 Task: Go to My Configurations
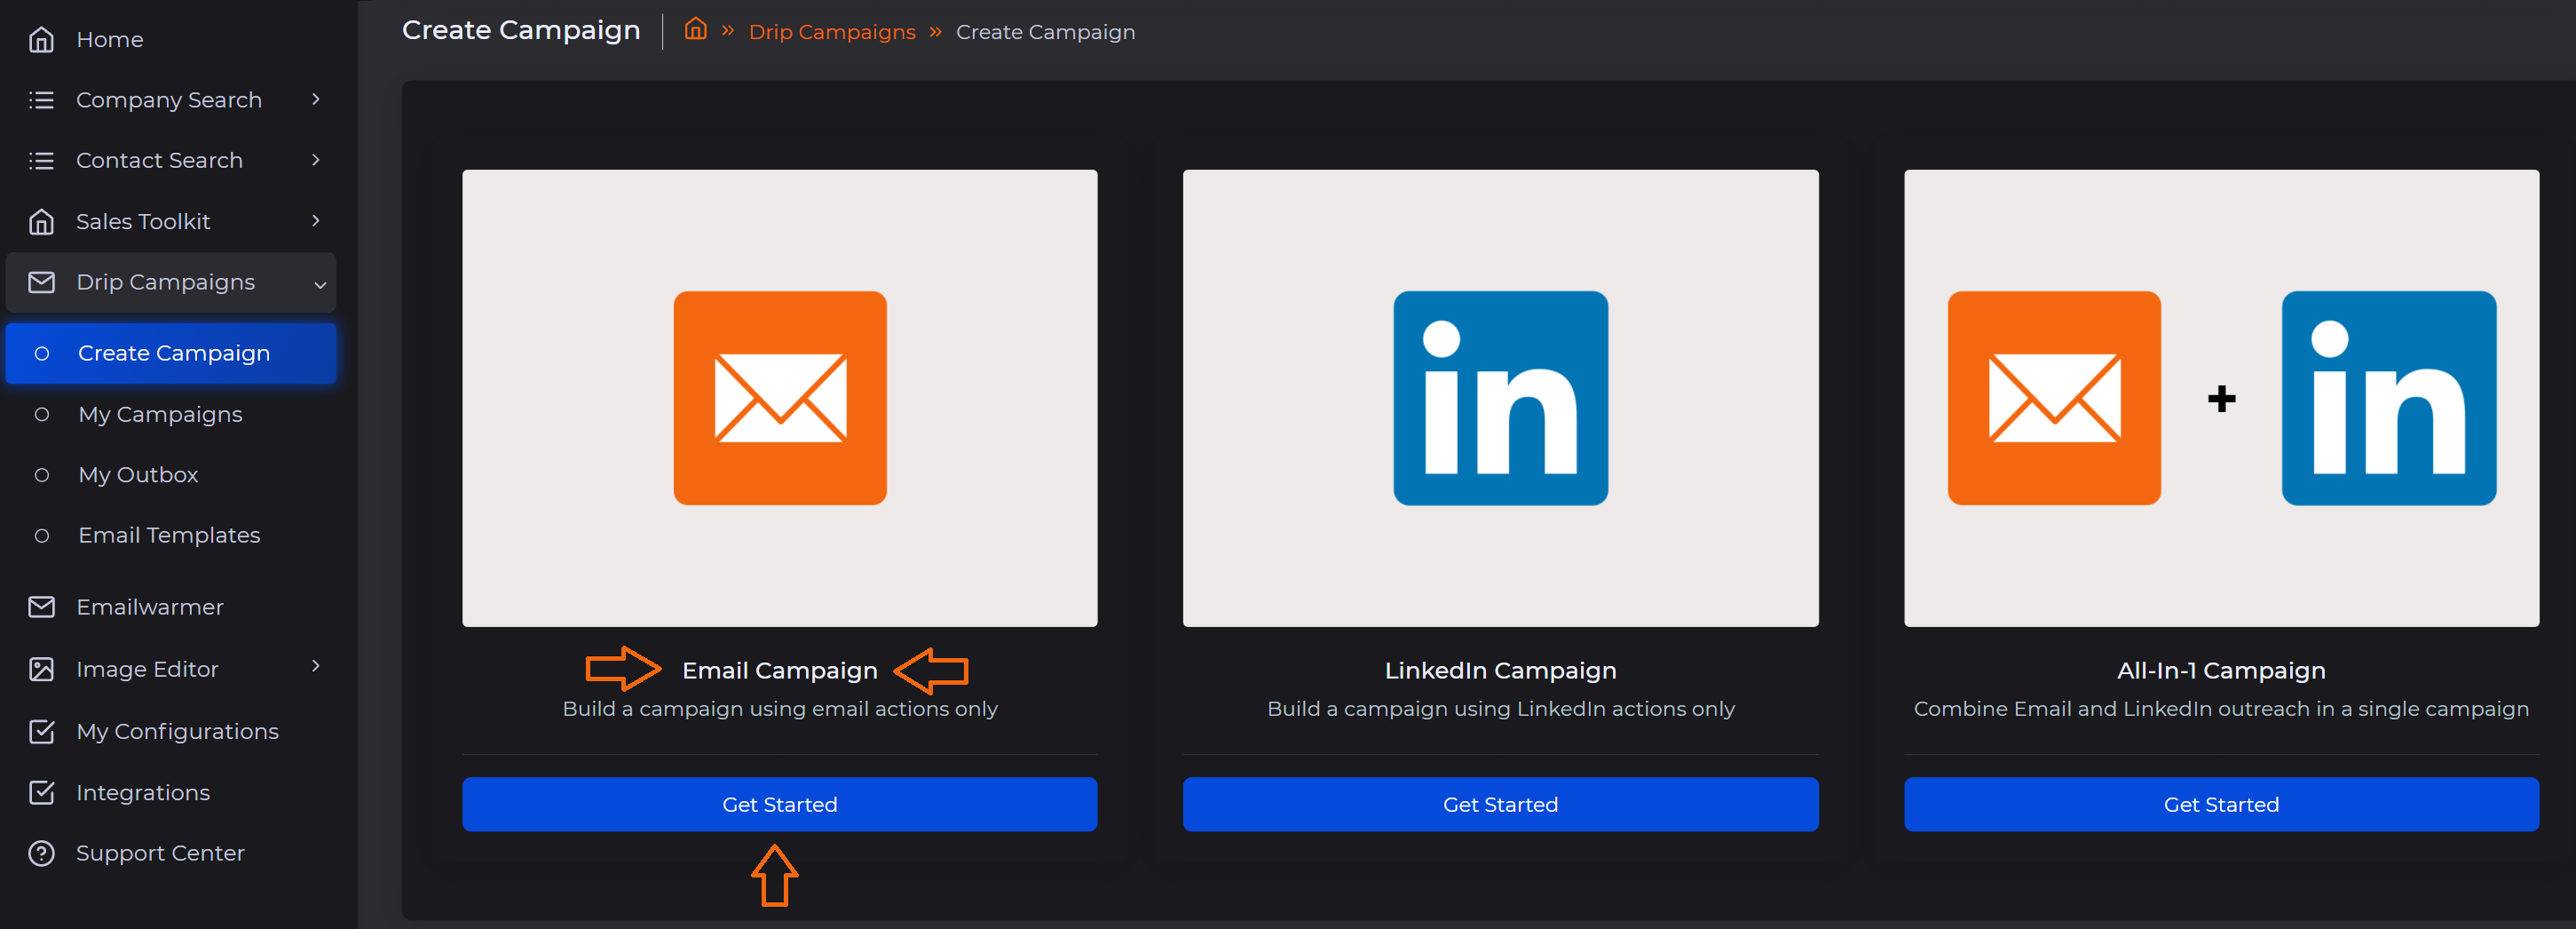tap(171, 731)
